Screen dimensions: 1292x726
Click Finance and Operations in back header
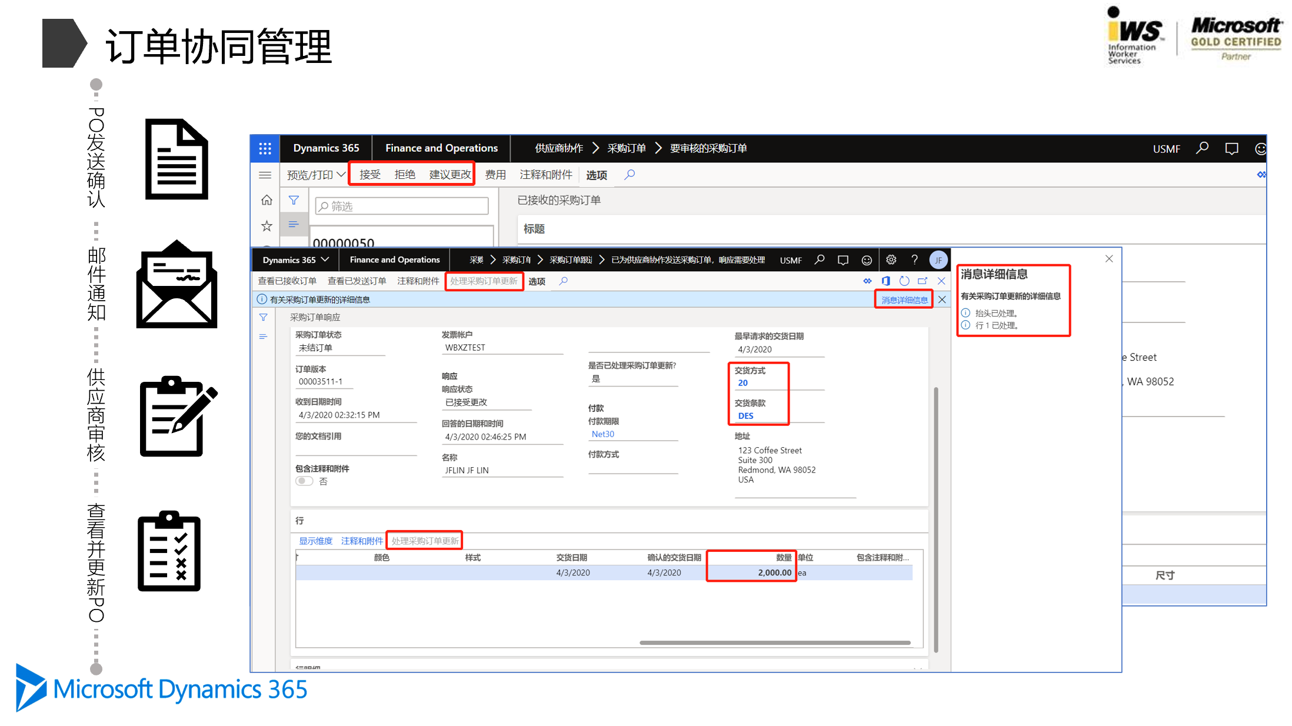click(x=441, y=148)
